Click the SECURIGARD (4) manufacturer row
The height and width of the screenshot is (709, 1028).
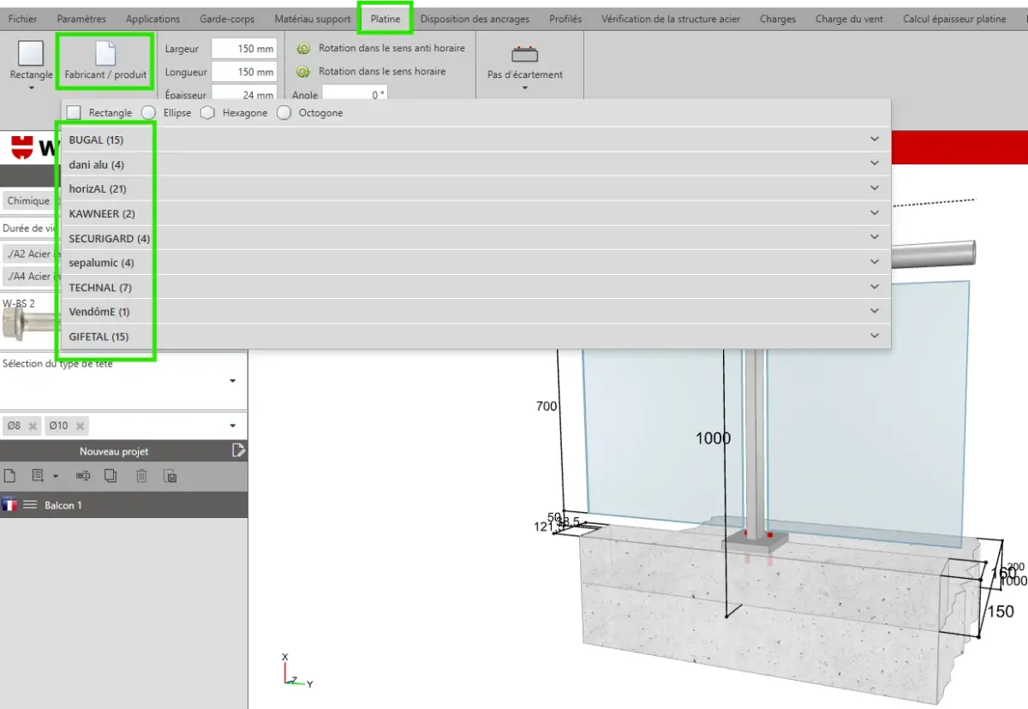(476, 238)
